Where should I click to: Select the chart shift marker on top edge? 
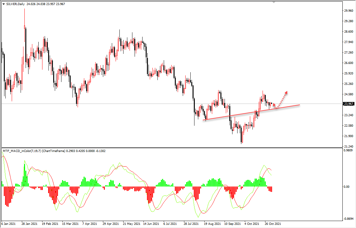pyautogui.click(x=274, y=2)
